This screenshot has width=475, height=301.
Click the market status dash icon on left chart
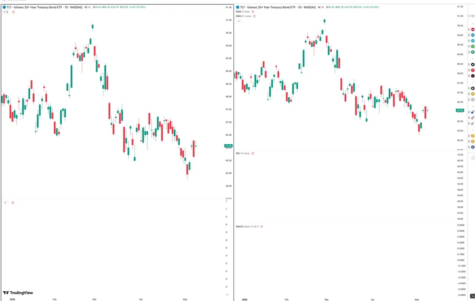click(x=85, y=8)
